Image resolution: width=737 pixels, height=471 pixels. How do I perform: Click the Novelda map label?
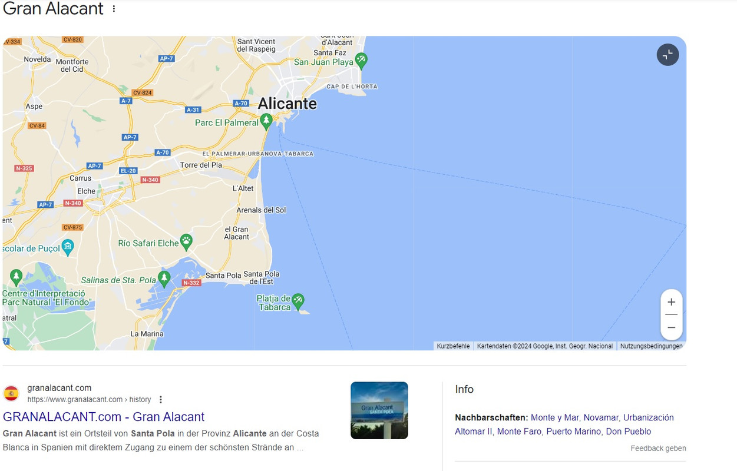coord(38,59)
